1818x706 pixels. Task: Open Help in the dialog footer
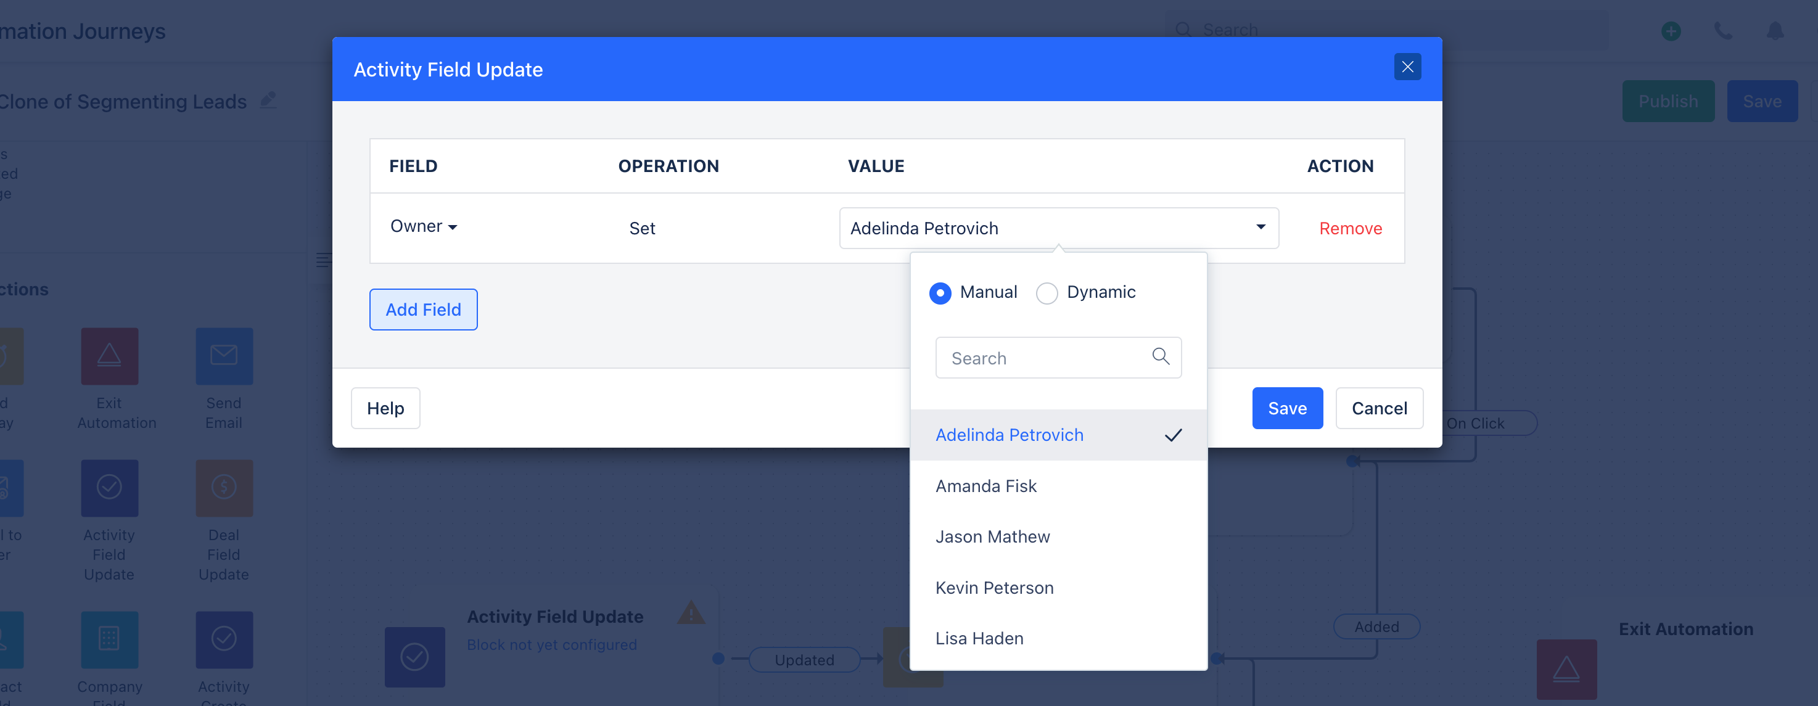385,408
